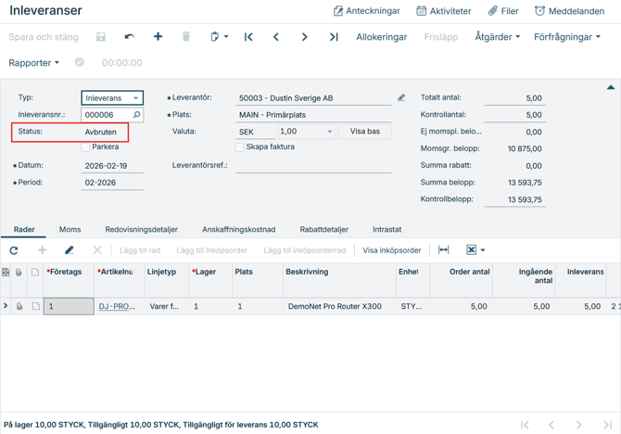Screen dimensions: 621x434
Task: Open the Anskaffningskostnad tab
Action: coord(238,229)
